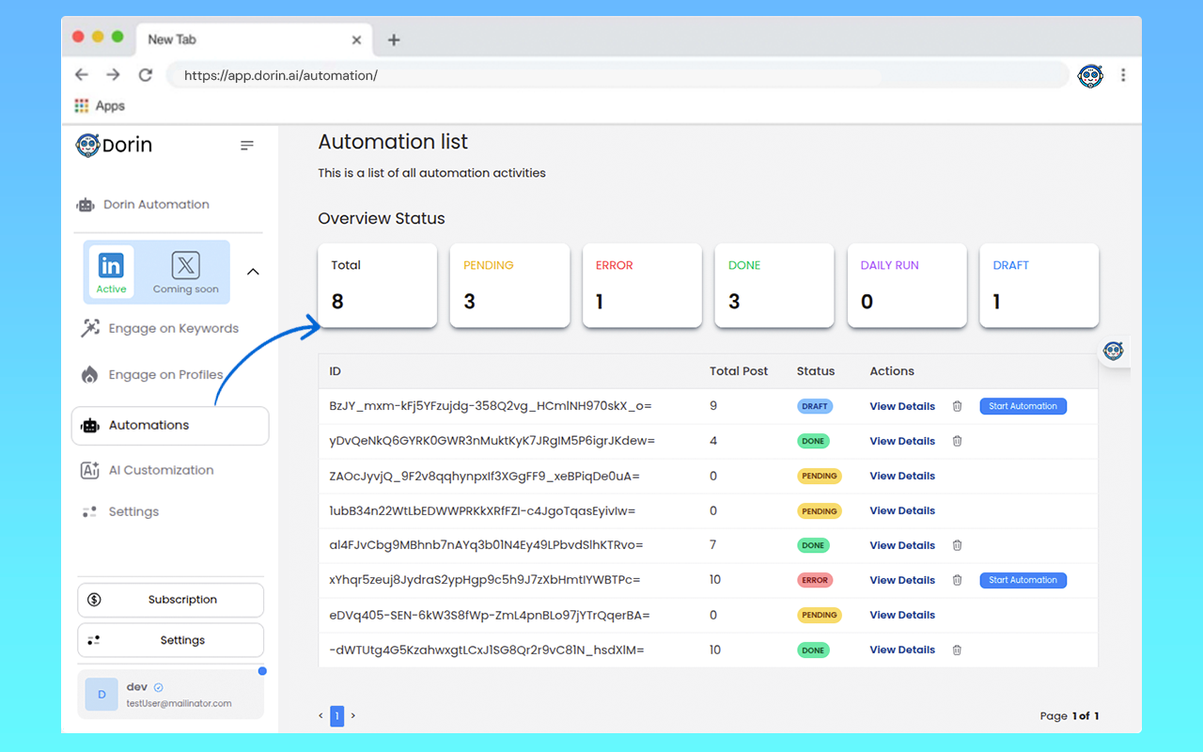Open Engage on Keywords
This screenshot has height=752, width=1203.
160,328
